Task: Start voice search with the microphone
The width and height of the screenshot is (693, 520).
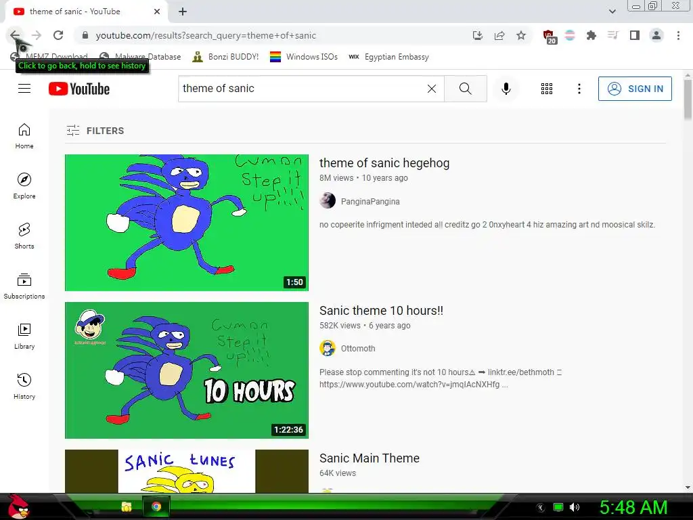Action: point(506,89)
